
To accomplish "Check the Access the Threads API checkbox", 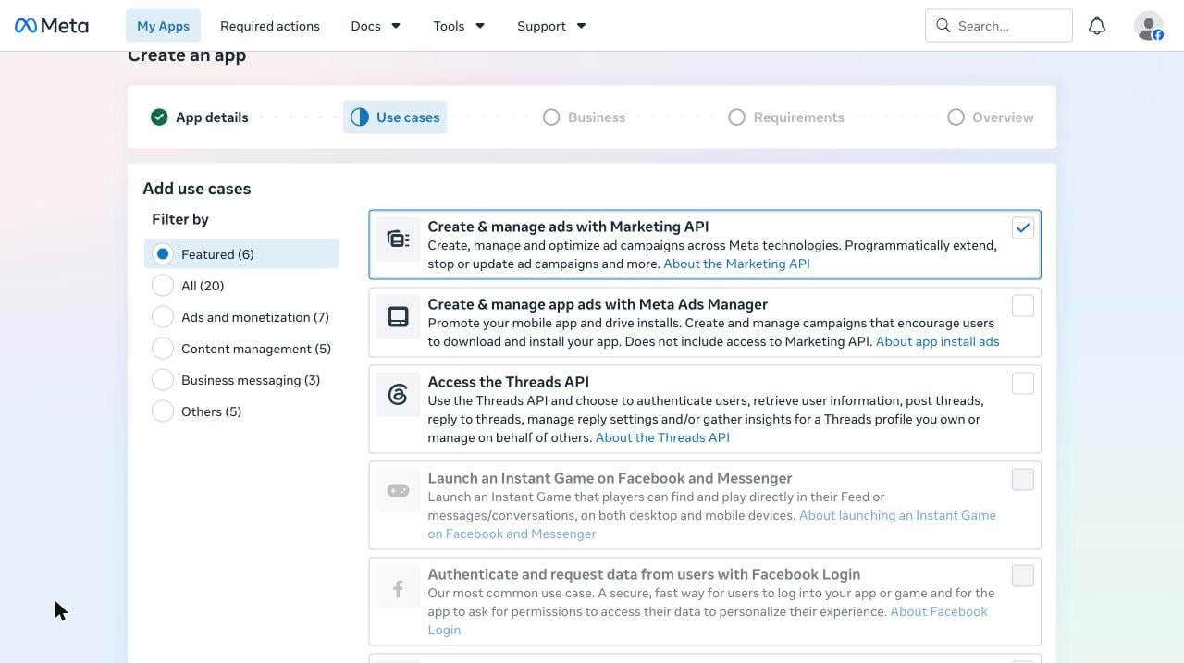I will point(1022,384).
